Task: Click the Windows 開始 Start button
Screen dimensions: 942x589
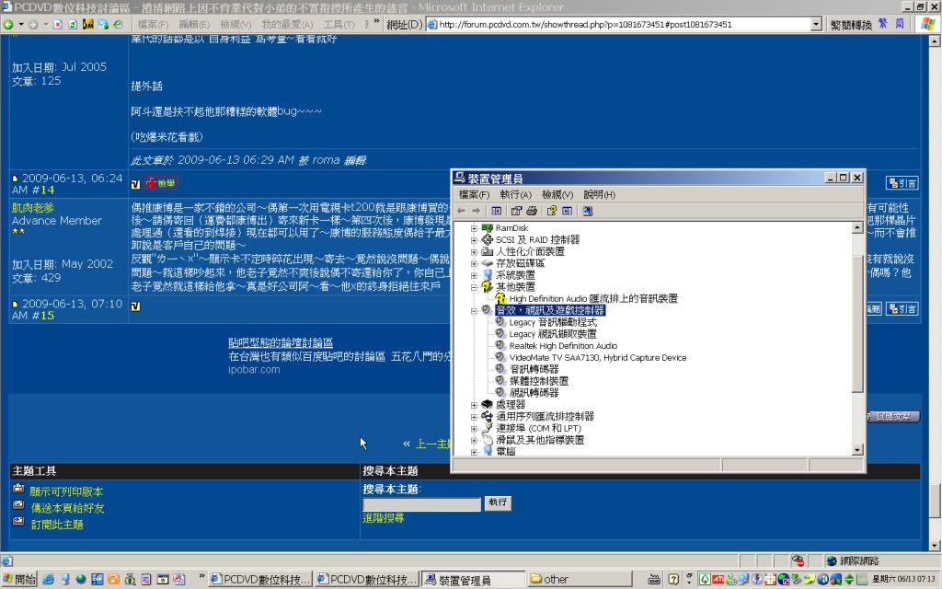Action: tap(20, 580)
